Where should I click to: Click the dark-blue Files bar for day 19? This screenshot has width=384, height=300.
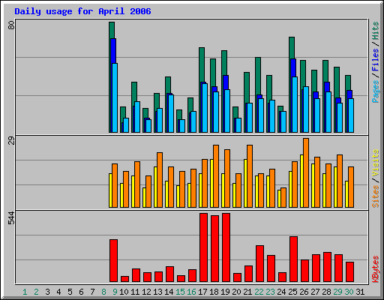pyautogui.click(x=226, y=82)
